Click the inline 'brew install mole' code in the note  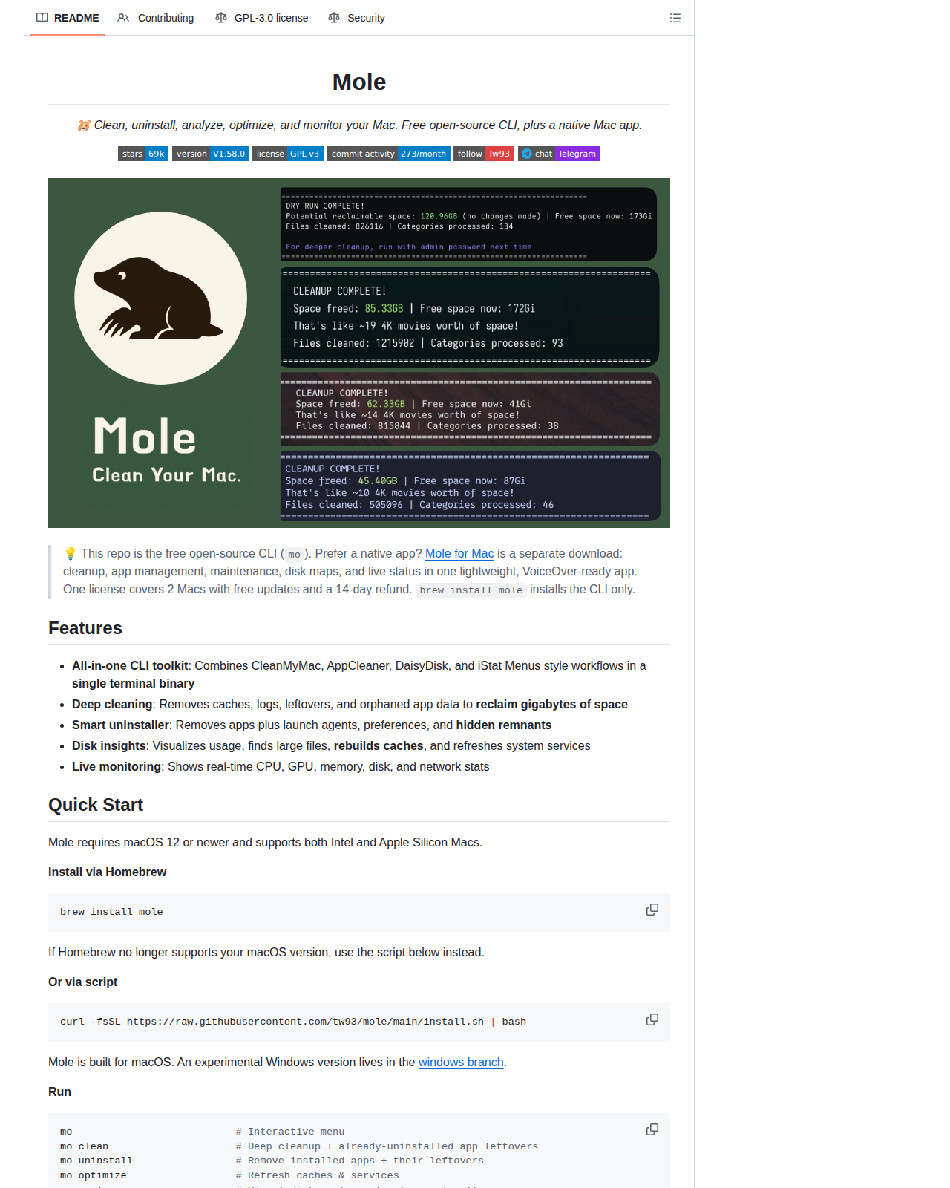(x=471, y=590)
